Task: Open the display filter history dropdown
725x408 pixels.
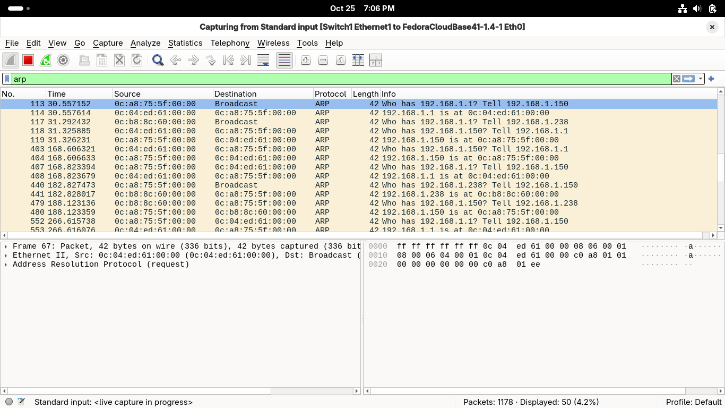Action: (701, 79)
